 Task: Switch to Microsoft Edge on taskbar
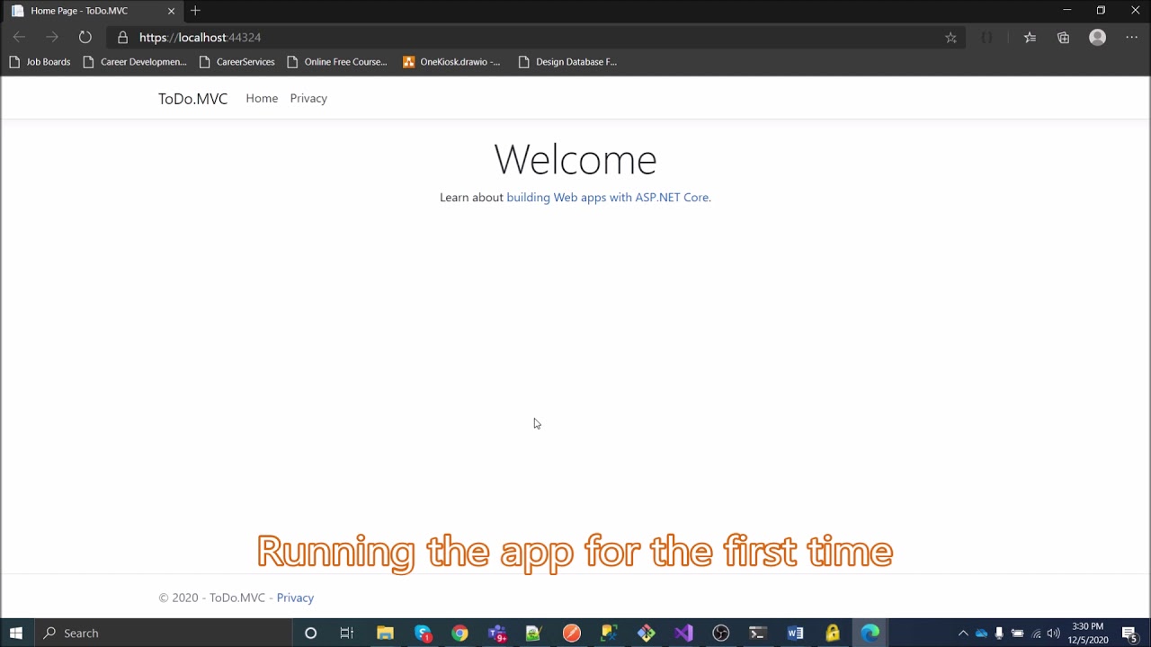click(x=870, y=633)
